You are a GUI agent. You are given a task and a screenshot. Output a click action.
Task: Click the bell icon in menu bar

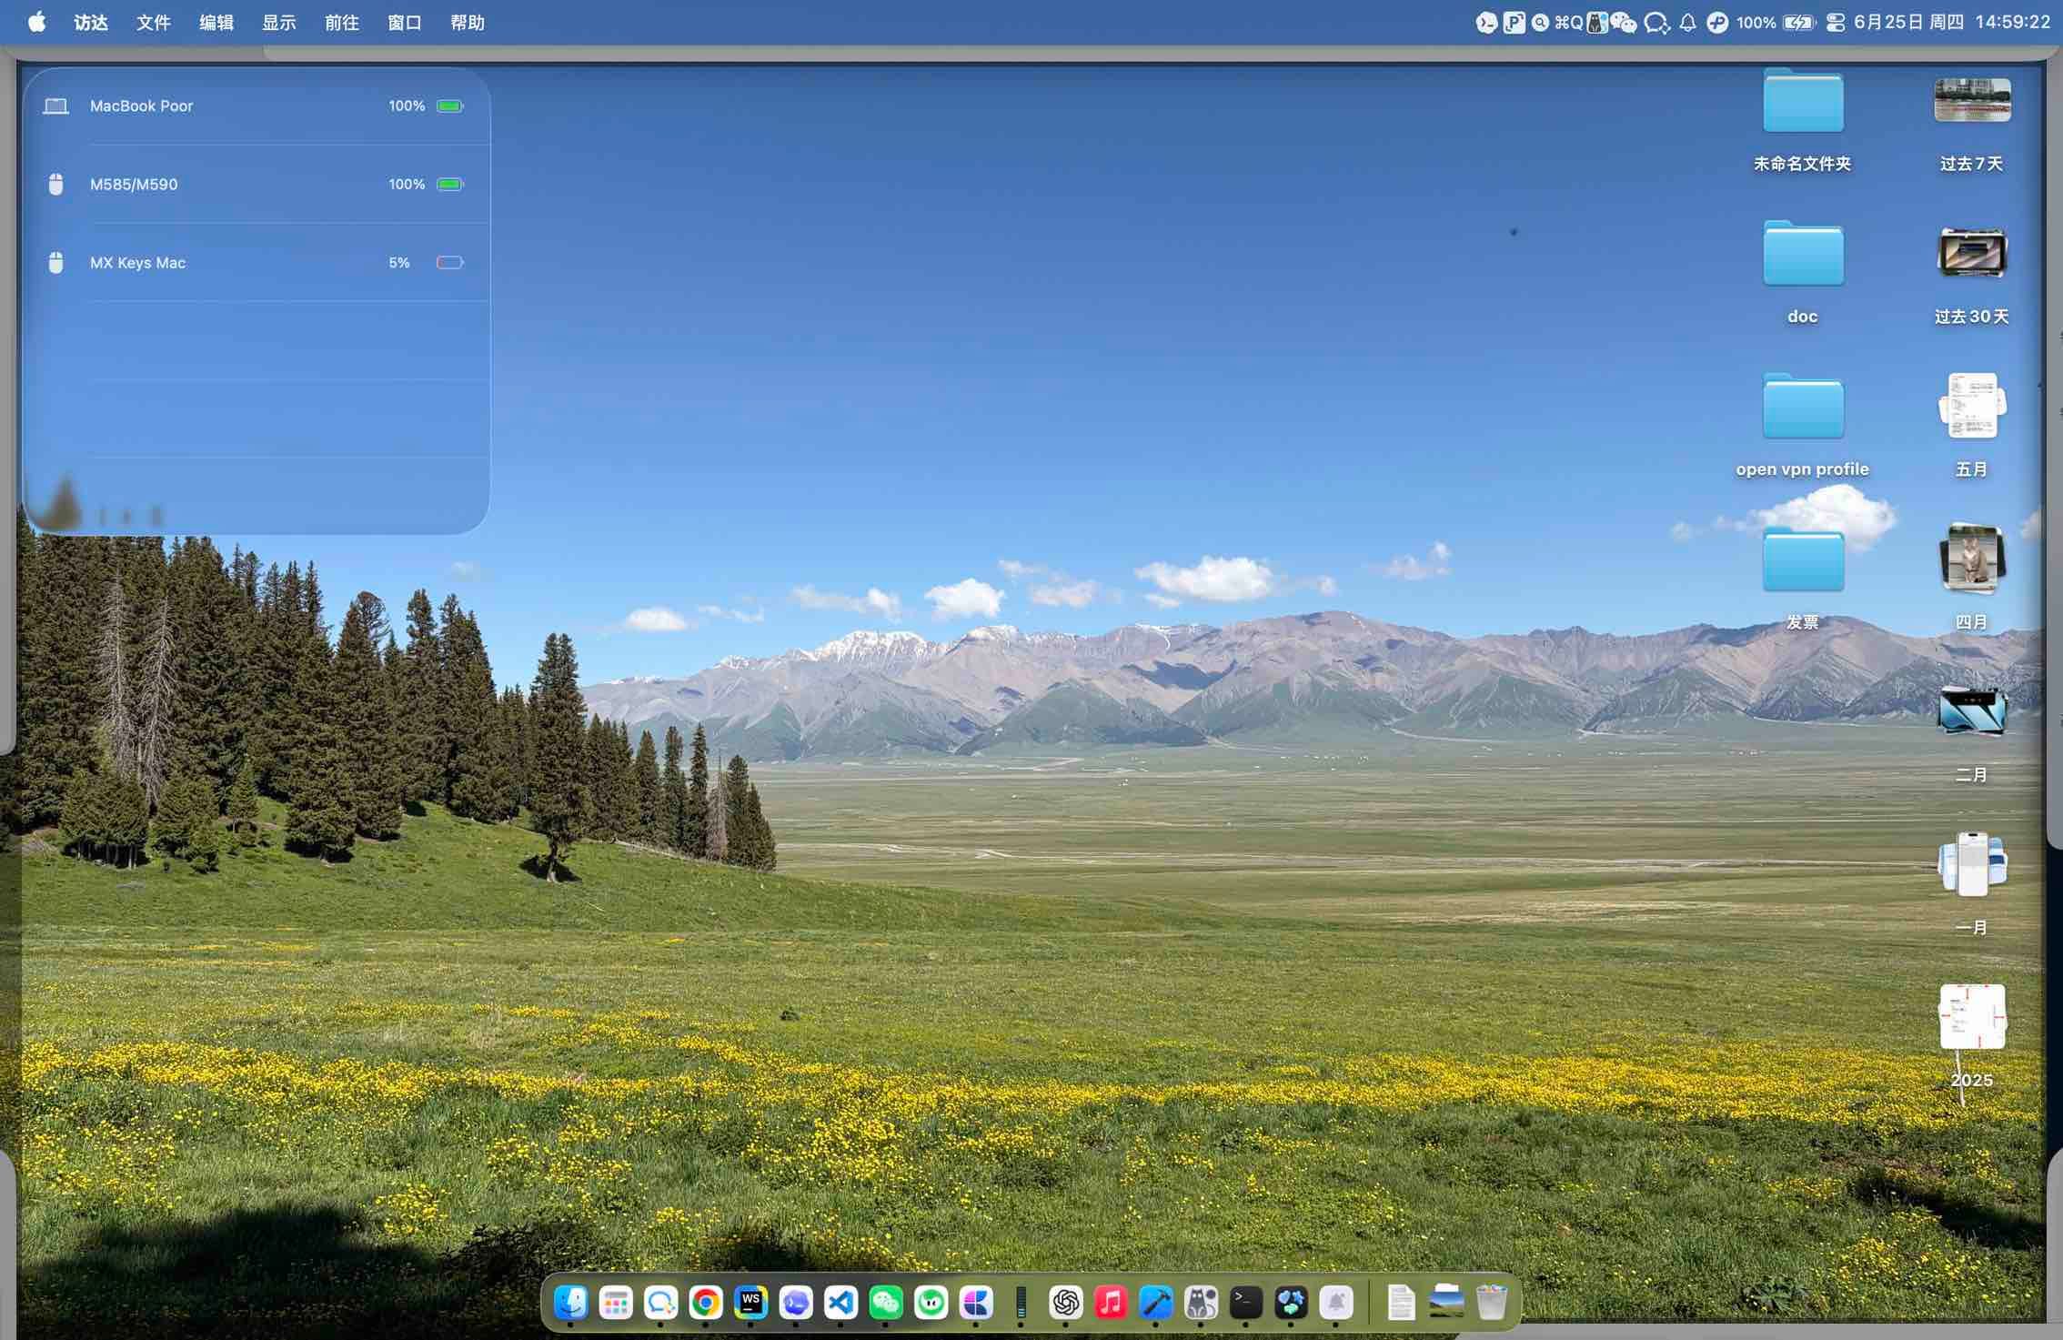click(1687, 23)
